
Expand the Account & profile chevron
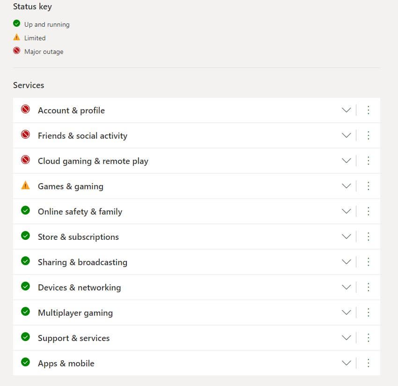click(346, 110)
